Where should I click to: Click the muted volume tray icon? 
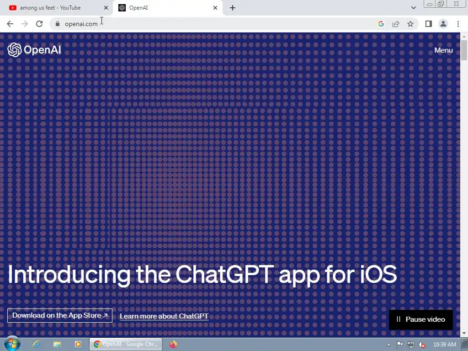pyautogui.click(x=422, y=345)
